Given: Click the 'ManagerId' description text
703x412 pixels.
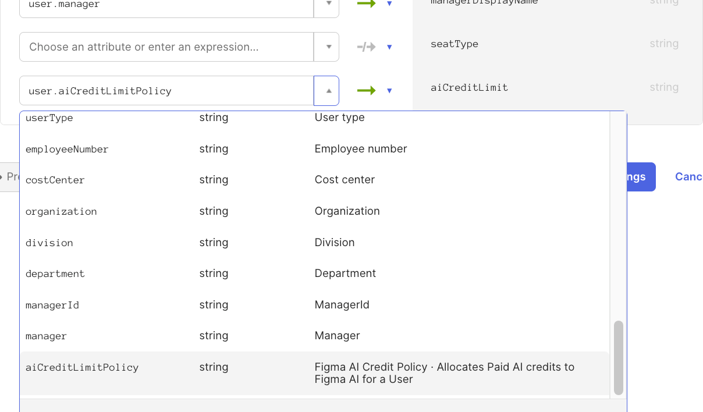Looking at the screenshot, I should (342, 305).
